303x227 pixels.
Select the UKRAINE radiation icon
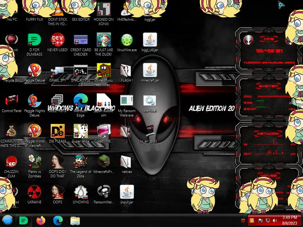(x=34, y=192)
